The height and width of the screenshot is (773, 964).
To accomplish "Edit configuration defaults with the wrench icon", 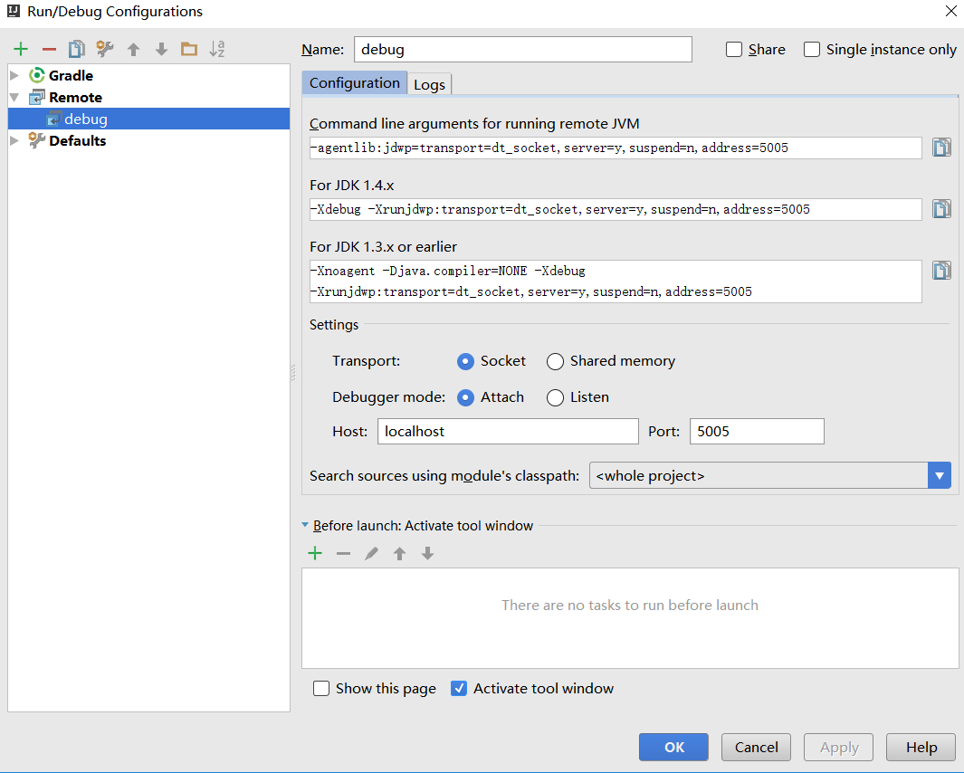I will [104, 48].
